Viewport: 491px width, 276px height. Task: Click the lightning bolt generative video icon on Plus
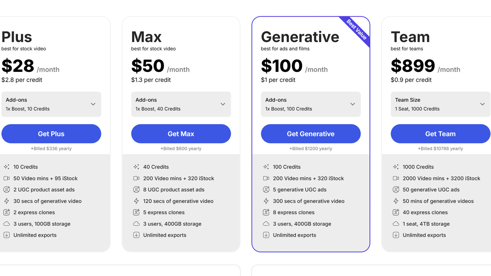coord(6,201)
